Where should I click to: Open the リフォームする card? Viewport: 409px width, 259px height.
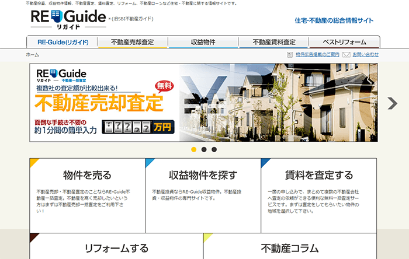tap(116, 246)
